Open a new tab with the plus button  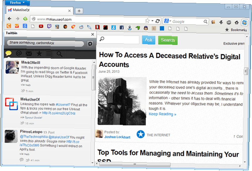click(79, 11)
